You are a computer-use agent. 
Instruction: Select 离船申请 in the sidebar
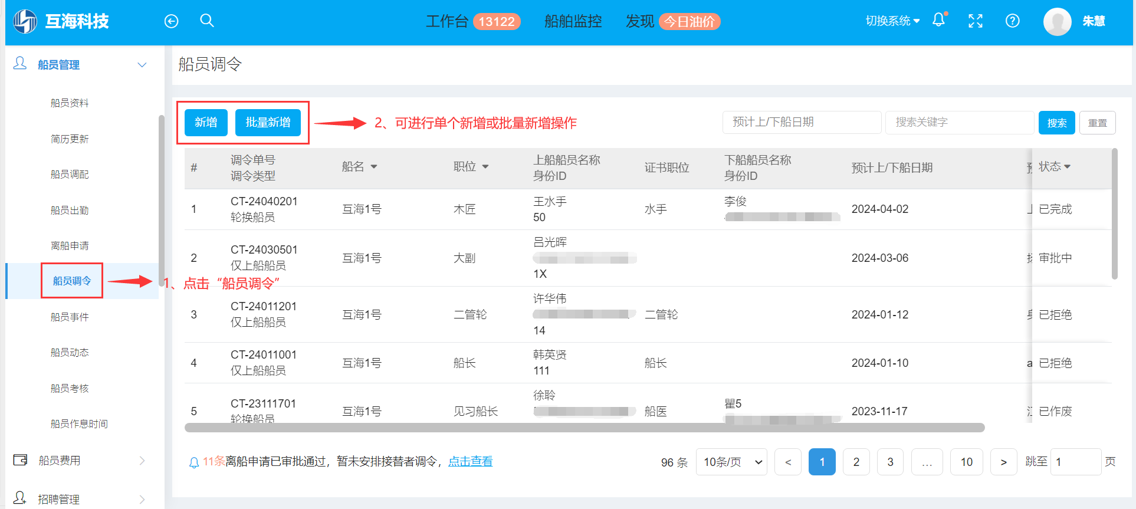coord(70,246)
